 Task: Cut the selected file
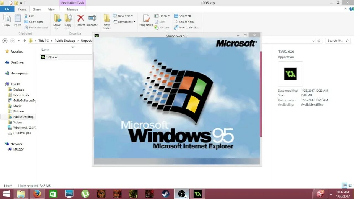pyautogui.click(x=29, y=16)
